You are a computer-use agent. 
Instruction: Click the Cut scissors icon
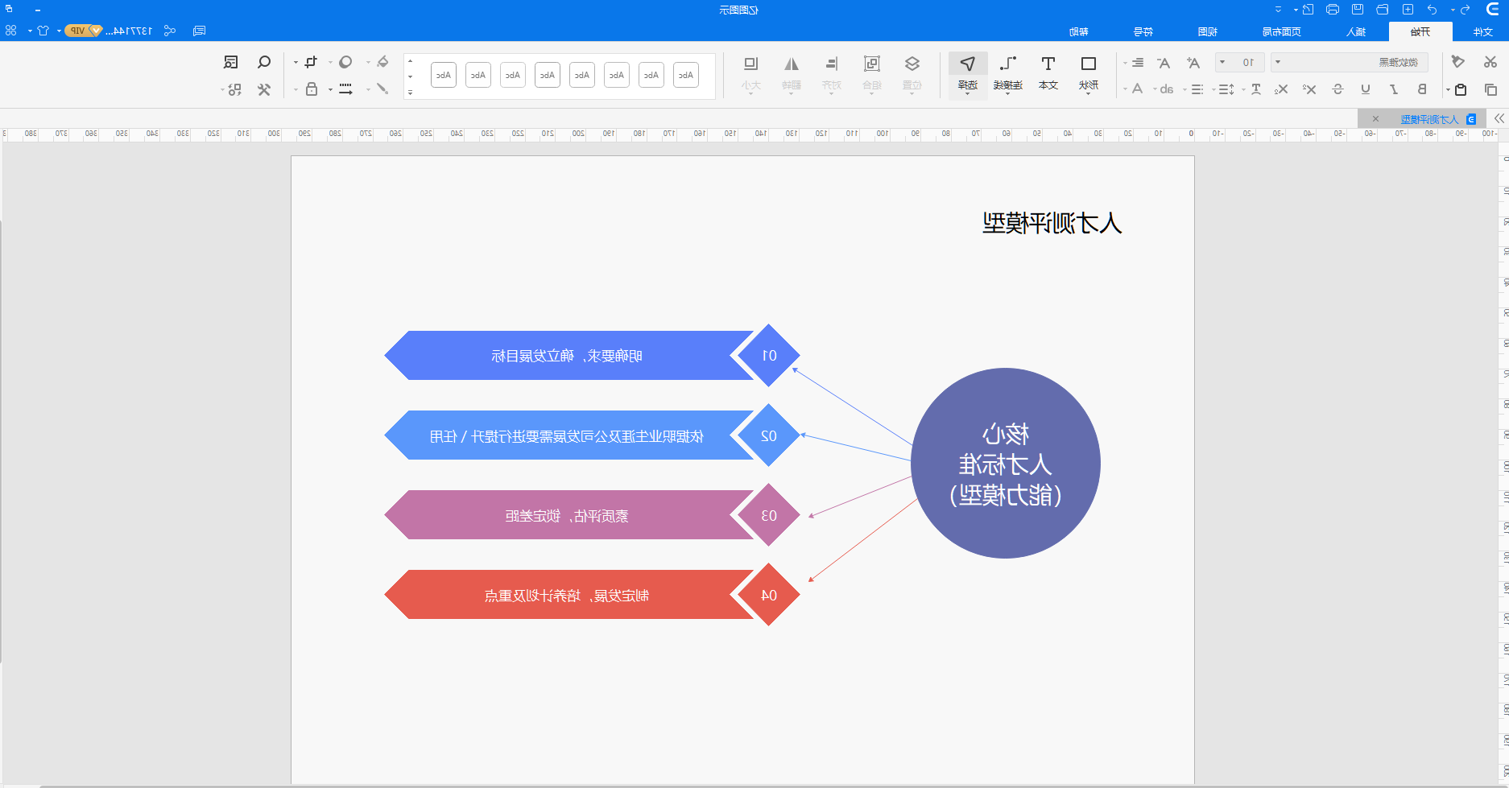click(x=1490, y=62)
